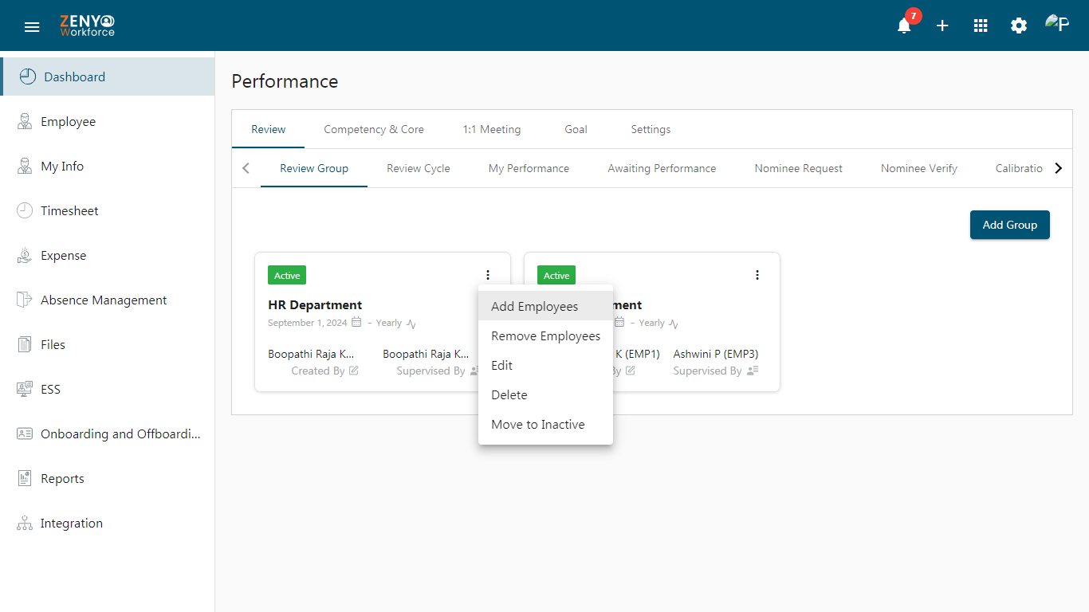Open the Nominee Verify sub-tab
The height and width of the screenshot is (612, 1089).
[919, 168]
